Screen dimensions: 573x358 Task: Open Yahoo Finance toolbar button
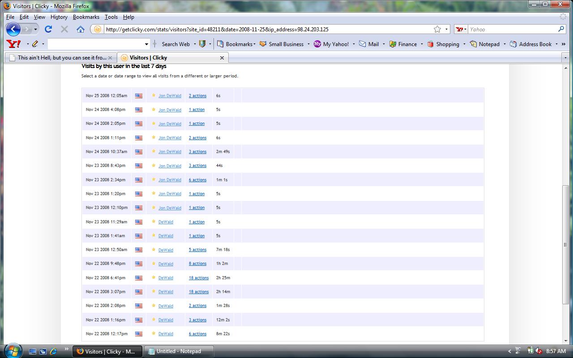(403, 44)
